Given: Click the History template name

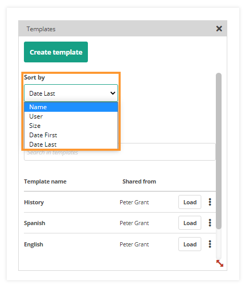Looking at the screenshot, I should 34,202.
